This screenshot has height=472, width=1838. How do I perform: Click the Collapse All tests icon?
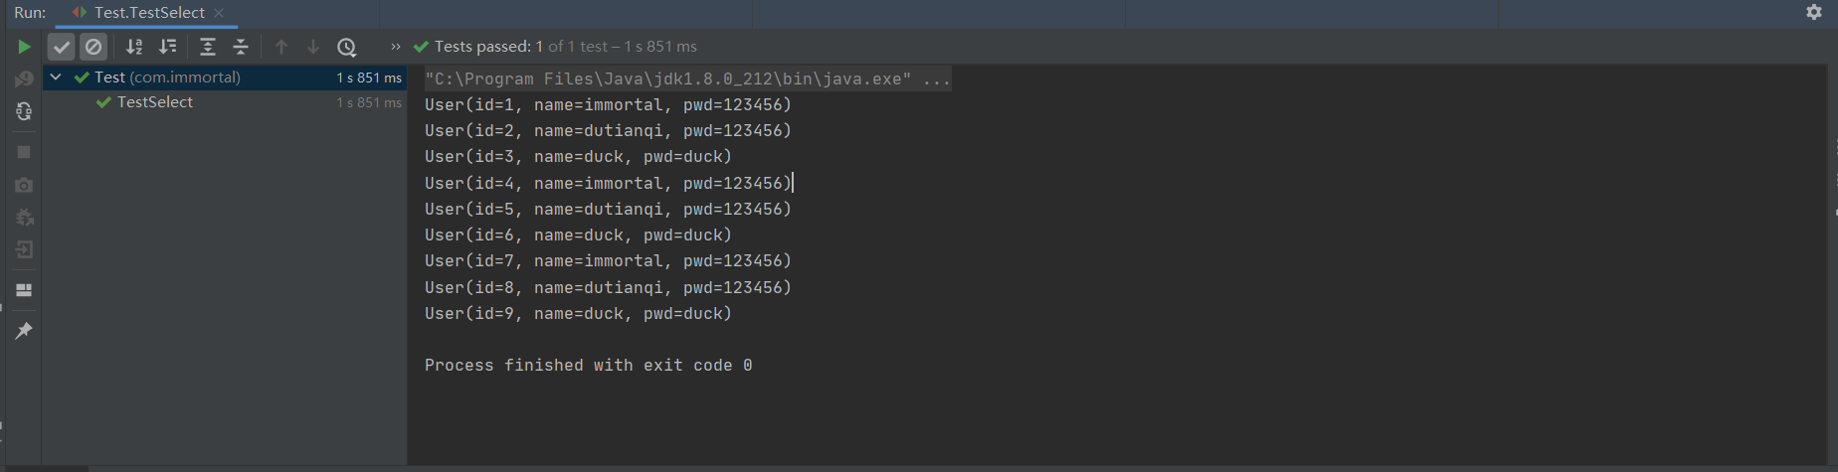point(241,47)
